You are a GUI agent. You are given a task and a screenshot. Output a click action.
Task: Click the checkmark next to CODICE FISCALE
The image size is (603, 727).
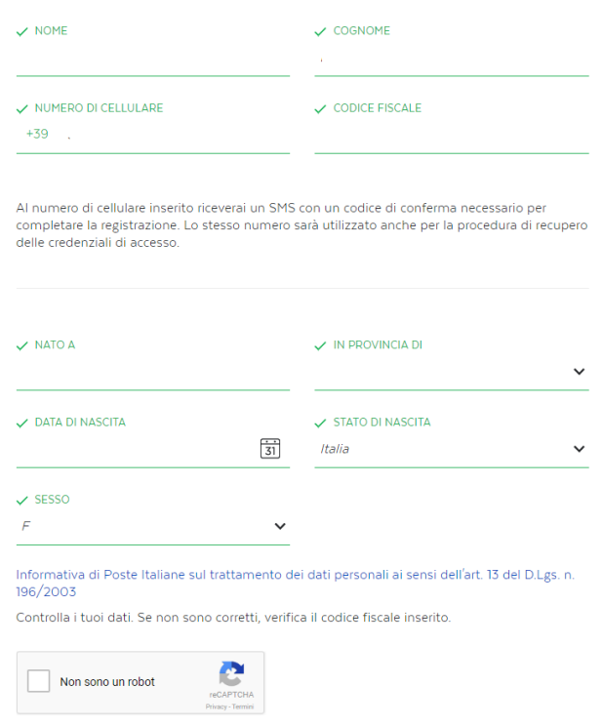click(320, 109)
